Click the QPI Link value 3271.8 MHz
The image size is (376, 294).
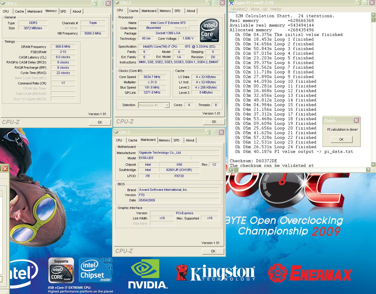(x=152, y=92)
